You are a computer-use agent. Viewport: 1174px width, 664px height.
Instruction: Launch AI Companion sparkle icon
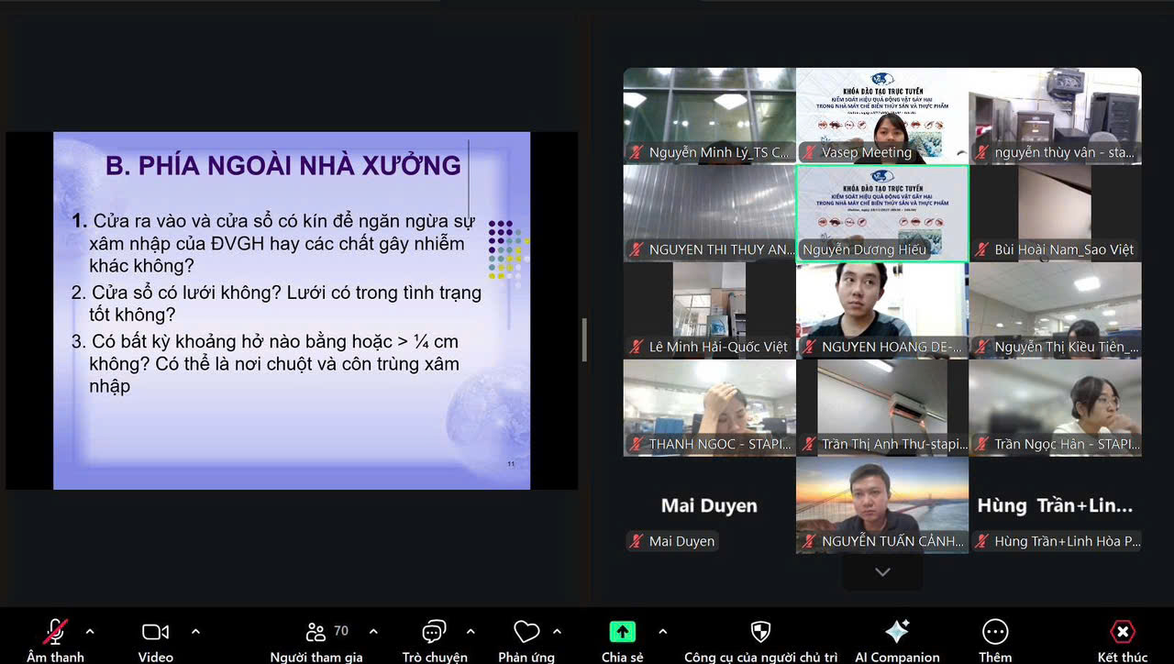click(x=896, y=632)
